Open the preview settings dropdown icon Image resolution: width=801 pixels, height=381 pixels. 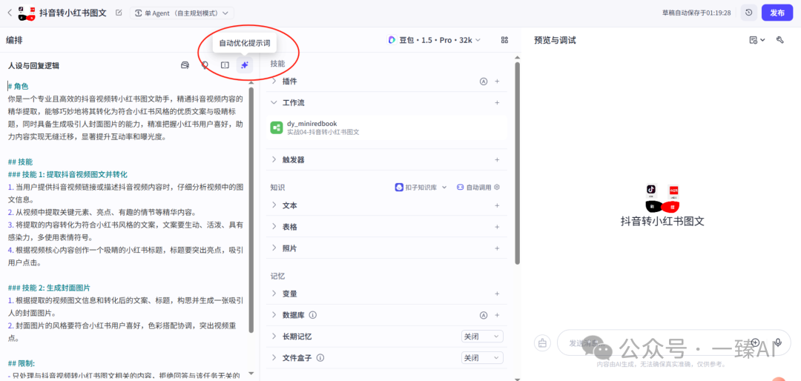click(x=756, y=40)
